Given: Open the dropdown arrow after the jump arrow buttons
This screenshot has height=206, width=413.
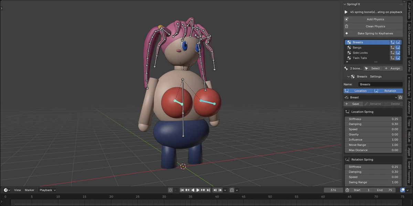Looking at the screenshot, I should [225, 190].
